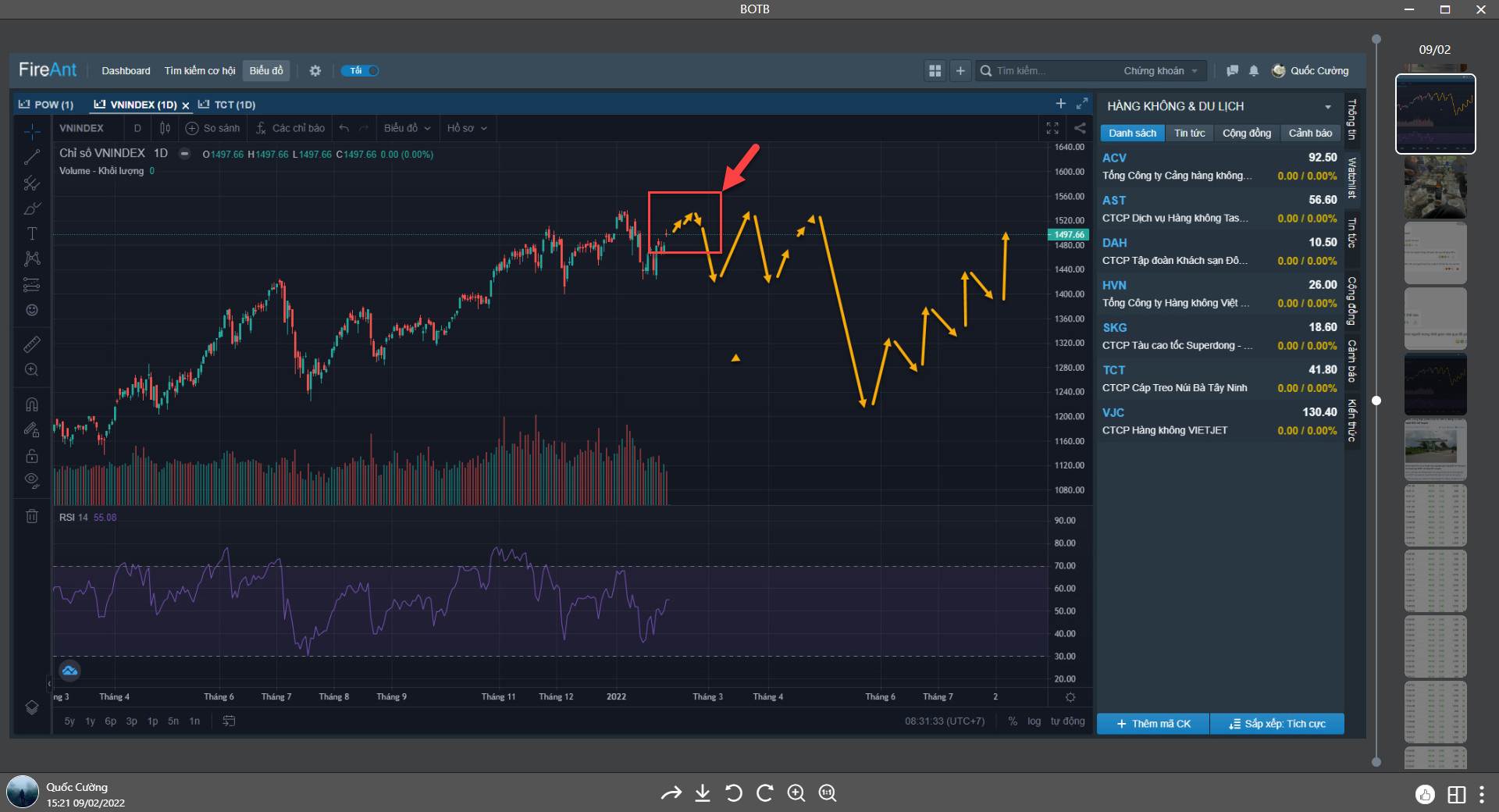Open the Cảnh báo tab
Viewport: 1499px width, 812px height.
(1310, 133)
